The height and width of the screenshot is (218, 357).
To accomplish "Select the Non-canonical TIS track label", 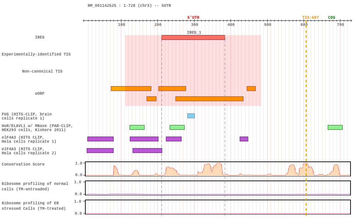I will point(42,72).
